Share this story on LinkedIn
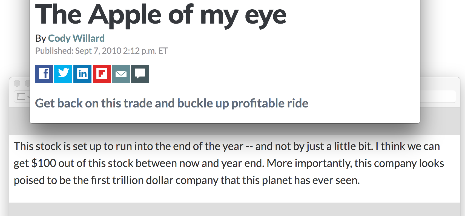The image size is (465, 216). pos(82,74)
